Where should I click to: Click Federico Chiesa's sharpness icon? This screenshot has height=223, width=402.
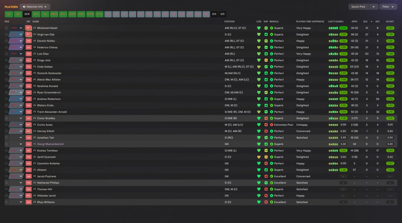pos(266,47)
